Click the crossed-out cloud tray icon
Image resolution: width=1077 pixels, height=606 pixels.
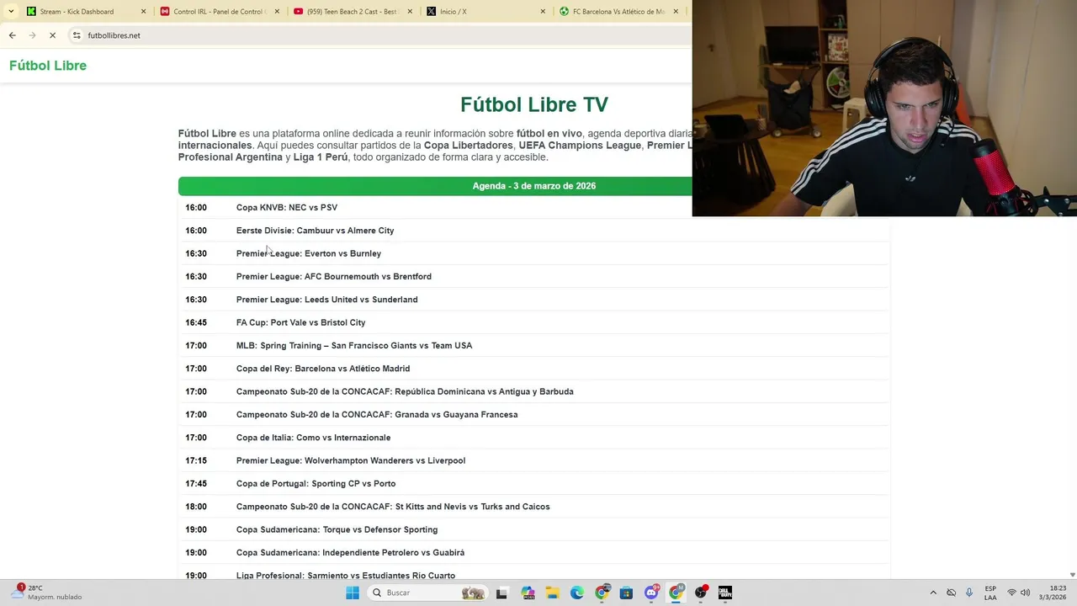pyautogui.click(x=951, y=593)
